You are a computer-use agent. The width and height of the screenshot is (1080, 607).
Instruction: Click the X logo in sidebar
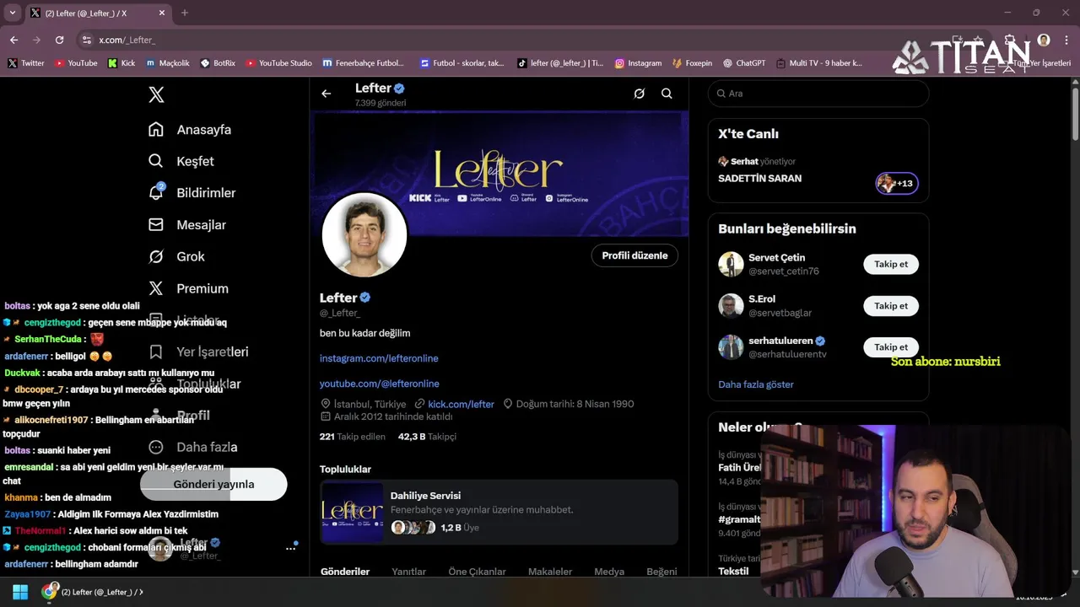tap(156, 94)
